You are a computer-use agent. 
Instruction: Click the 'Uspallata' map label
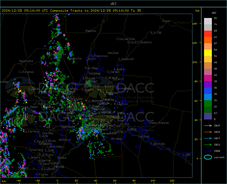(26, 61)
